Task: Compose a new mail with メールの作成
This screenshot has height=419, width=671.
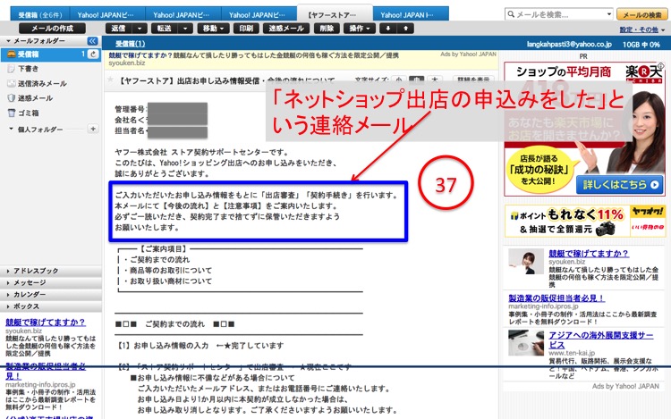Action: pyautogui.click(x=52, y=29)
